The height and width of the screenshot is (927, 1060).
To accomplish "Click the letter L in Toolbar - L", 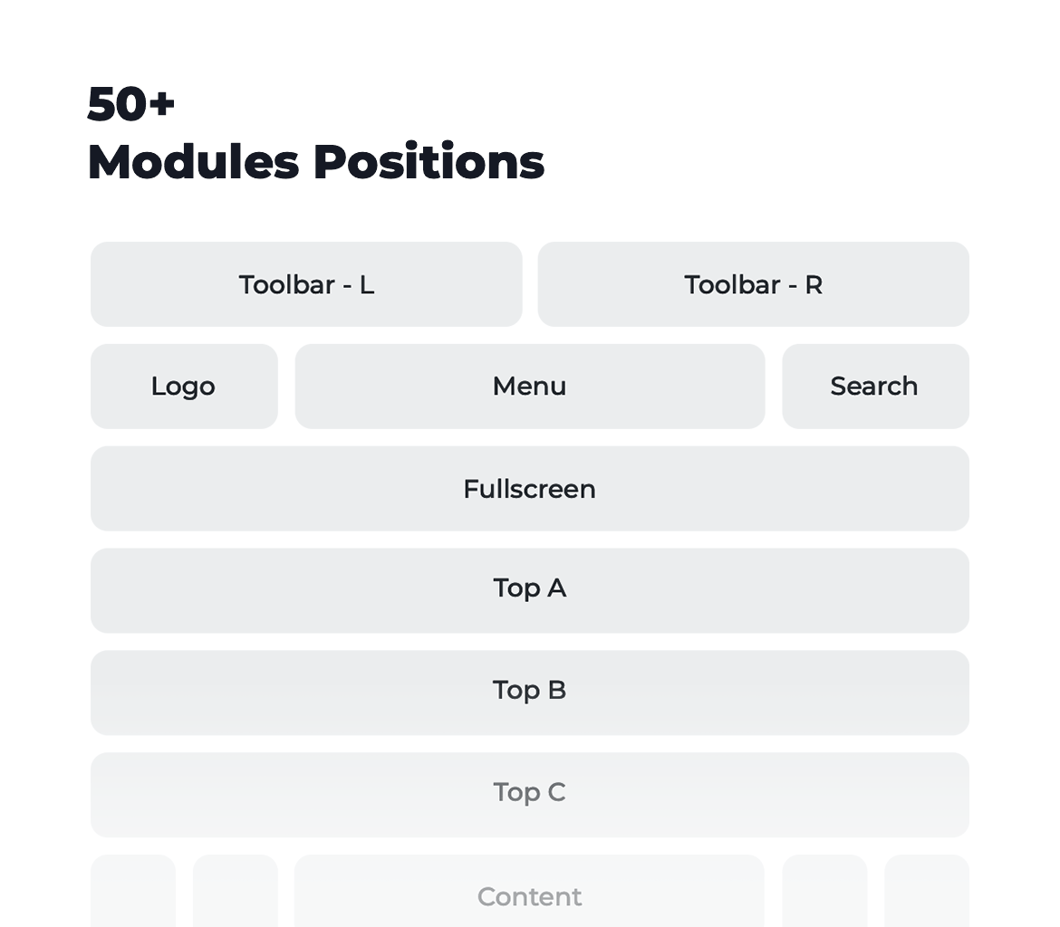I will pyautogui.click(x=366, y=285).
